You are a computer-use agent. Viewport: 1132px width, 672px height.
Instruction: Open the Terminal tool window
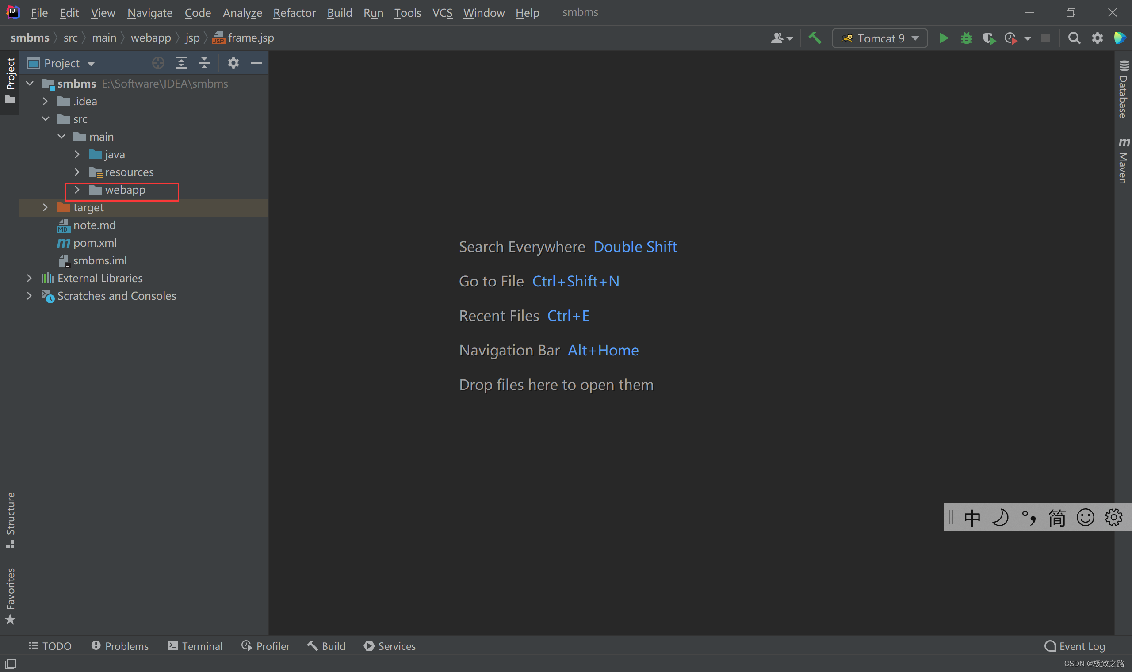(x=195, y=646)
